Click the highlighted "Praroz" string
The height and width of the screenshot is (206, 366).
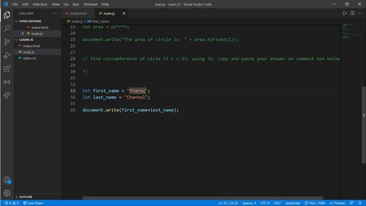coord(137,90)
